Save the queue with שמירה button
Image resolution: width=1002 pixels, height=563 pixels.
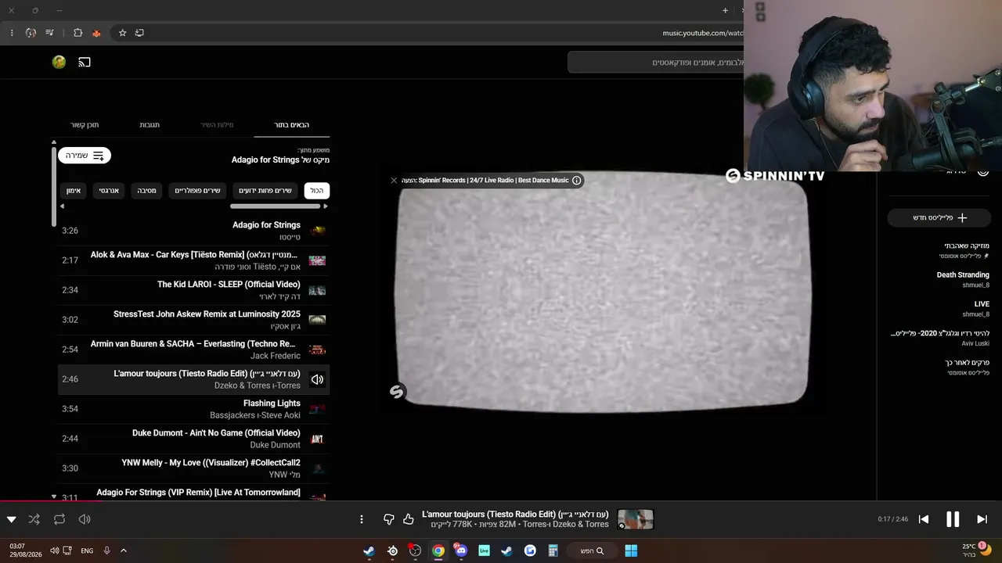[x=85, y=156]
